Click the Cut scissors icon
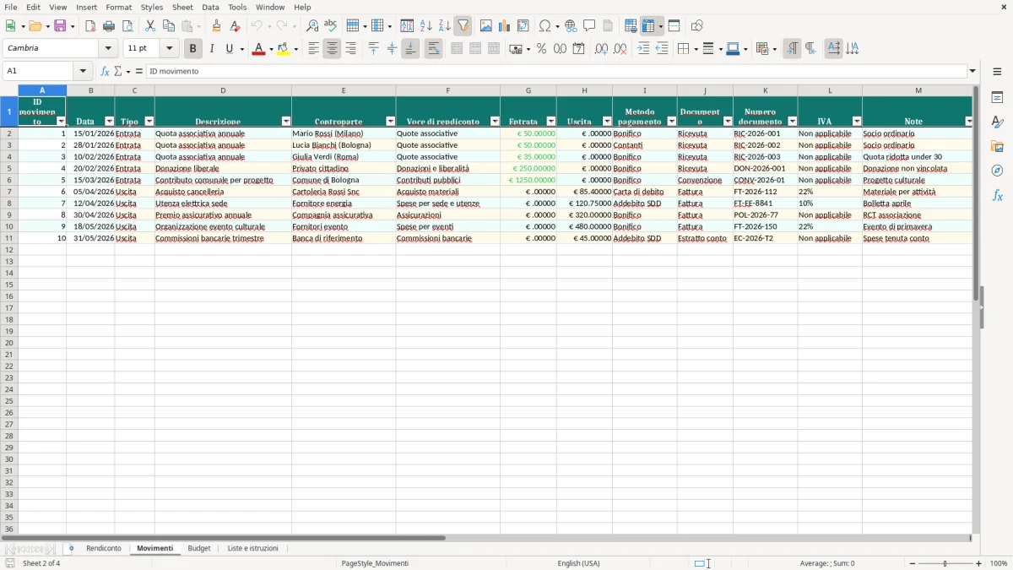Viewport: 1013px width, 570px height. point(150,26)
